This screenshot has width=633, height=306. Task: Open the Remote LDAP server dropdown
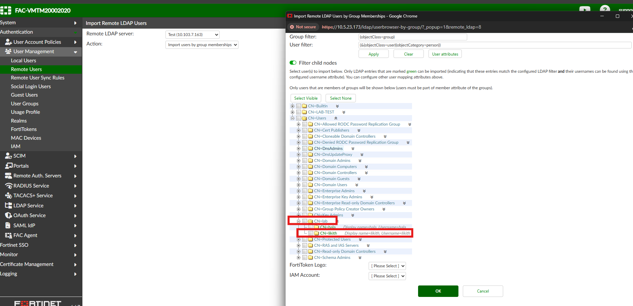[192, 35]
